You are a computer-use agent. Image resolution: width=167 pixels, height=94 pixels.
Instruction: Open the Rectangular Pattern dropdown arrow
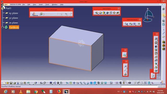(x=136, y=25)
